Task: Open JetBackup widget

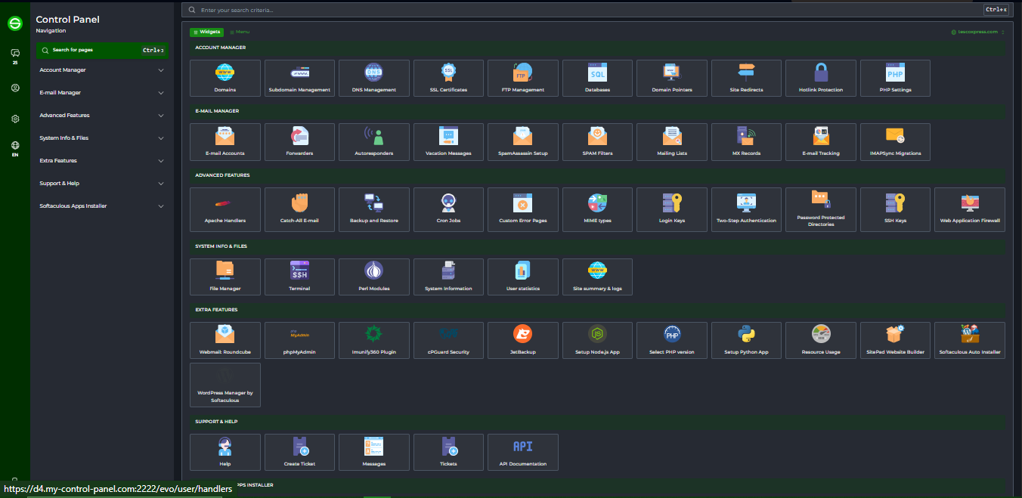Action: 523,340
